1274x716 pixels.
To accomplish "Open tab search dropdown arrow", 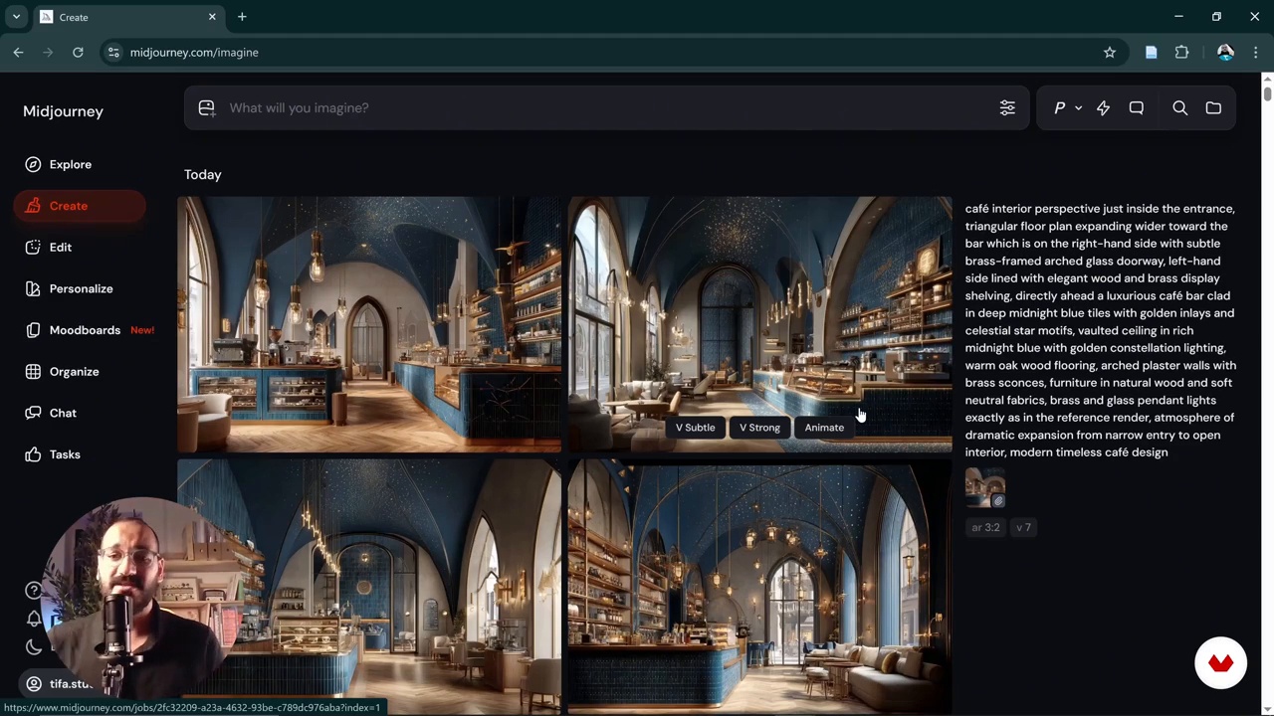I will 16,17.
